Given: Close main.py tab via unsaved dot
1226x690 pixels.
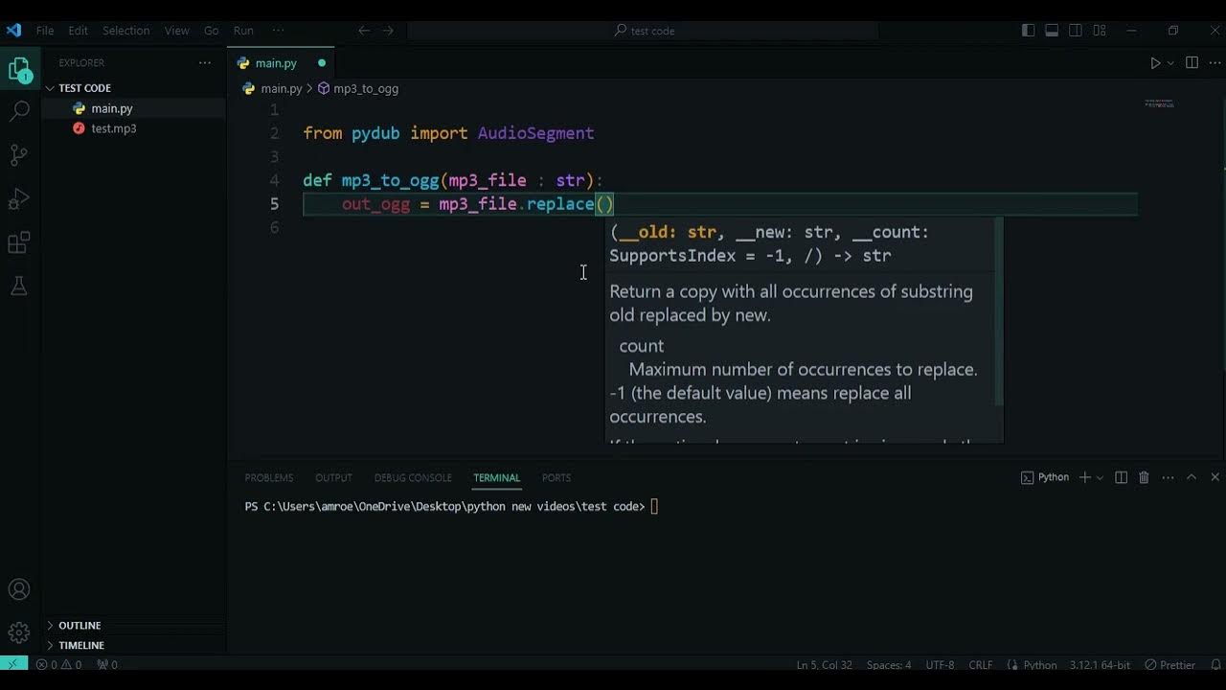Looking at the screenshot, I should click(x=322, y=63).
